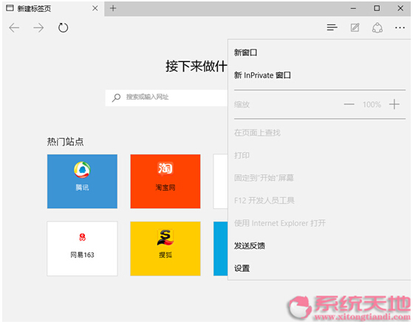Focus the 搜索或输入网址 search box
The height and width of the screenshot is (330, 413).
(x=166, y=98)
